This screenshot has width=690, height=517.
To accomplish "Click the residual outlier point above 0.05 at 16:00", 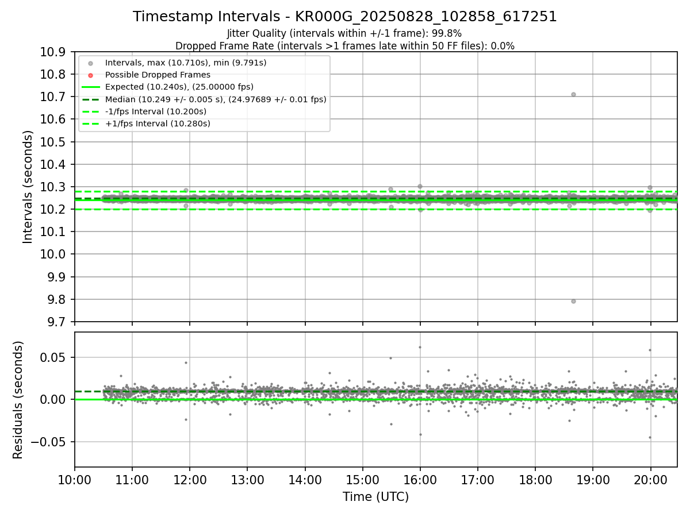I will pyautogui.click(x=420, y=347).
